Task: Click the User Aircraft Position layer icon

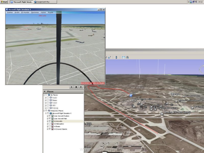Action: click(53, 116)
